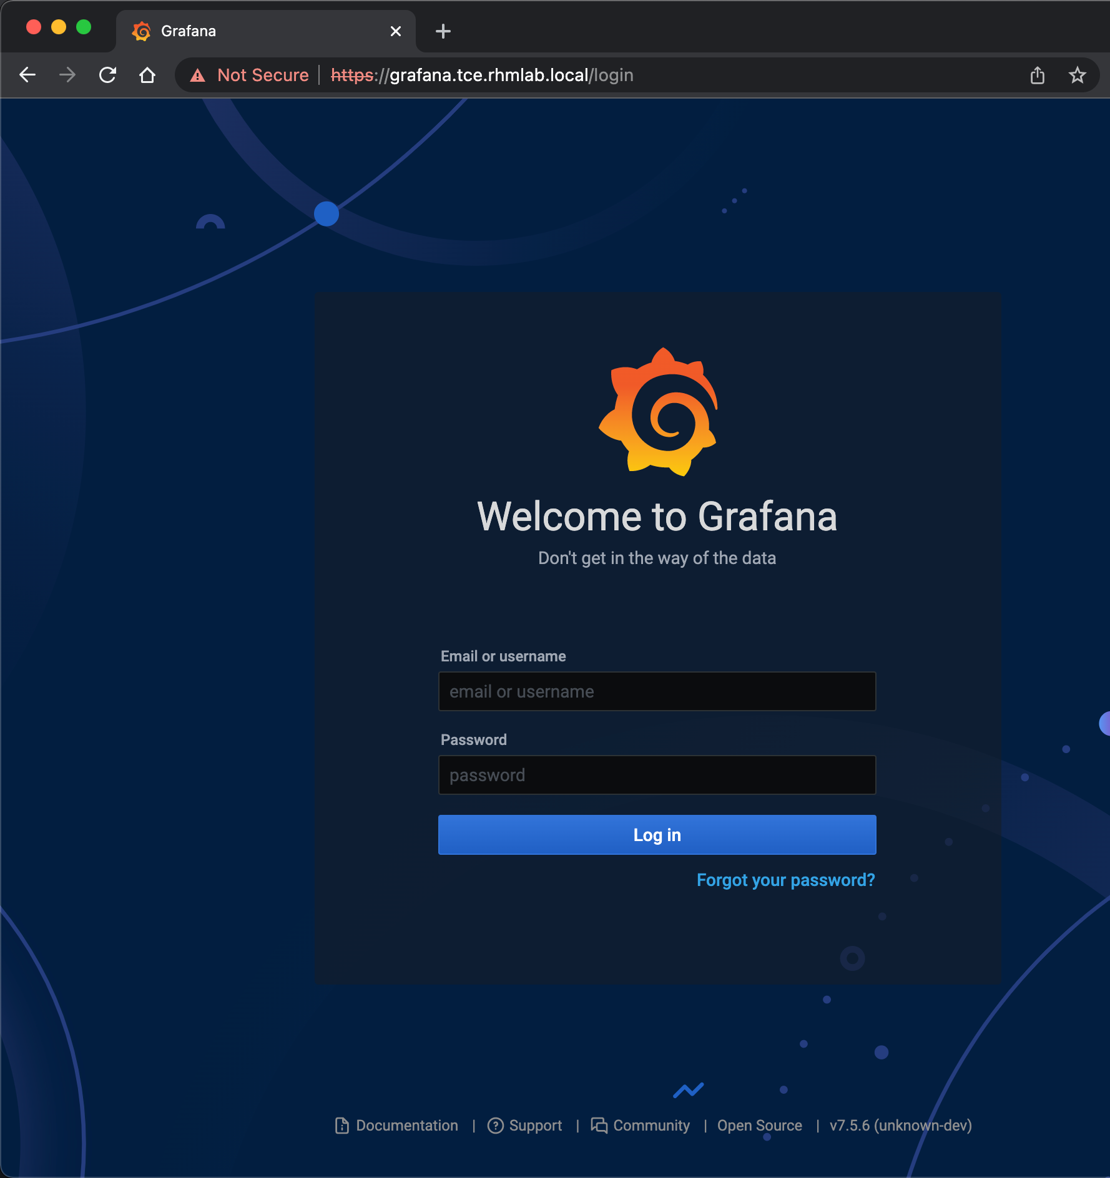This screenshot has height=1178, width=1110.
Task: Click the Support question mark icon
Action: (x=496, y=1126)
